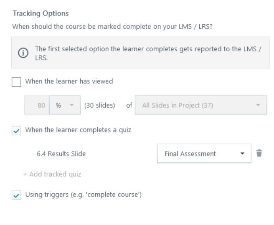Click the info circle icon
Screen dimensions: 274x225
23,53
